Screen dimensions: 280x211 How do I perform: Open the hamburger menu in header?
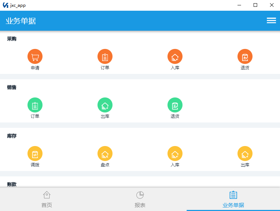pos(271,21)
